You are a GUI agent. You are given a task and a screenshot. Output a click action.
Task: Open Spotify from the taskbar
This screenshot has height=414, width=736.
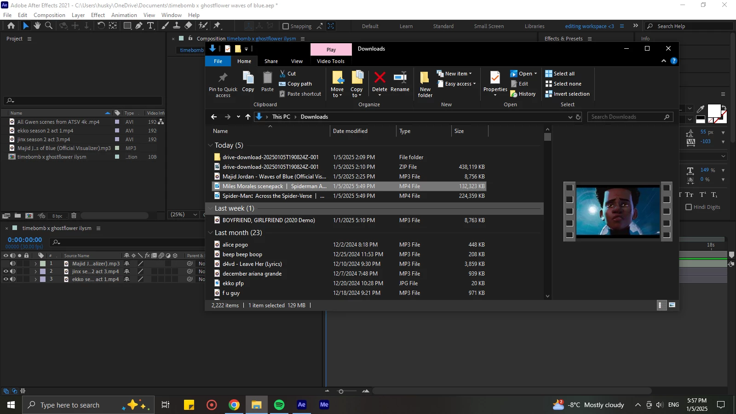click(279, 405)
